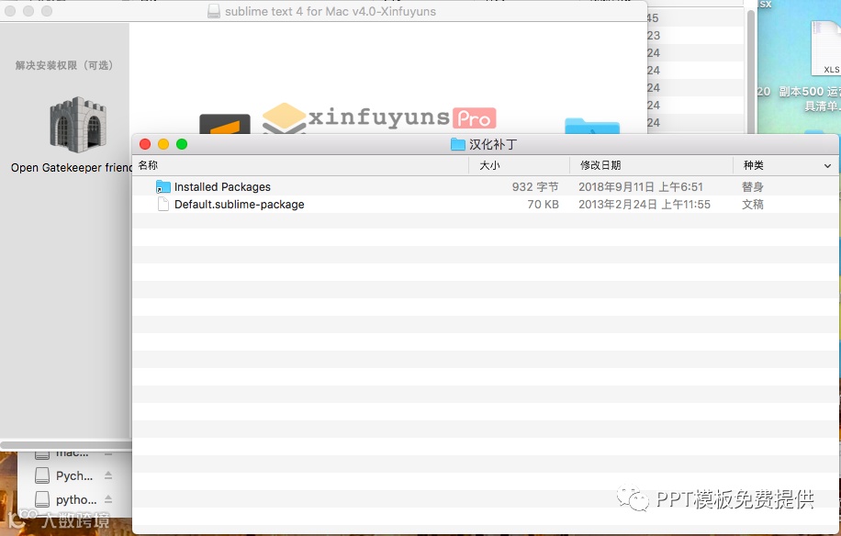841x536 pixels.
Task: Eject the Pych... volume in the sidebar
Action: click(108, 475)
